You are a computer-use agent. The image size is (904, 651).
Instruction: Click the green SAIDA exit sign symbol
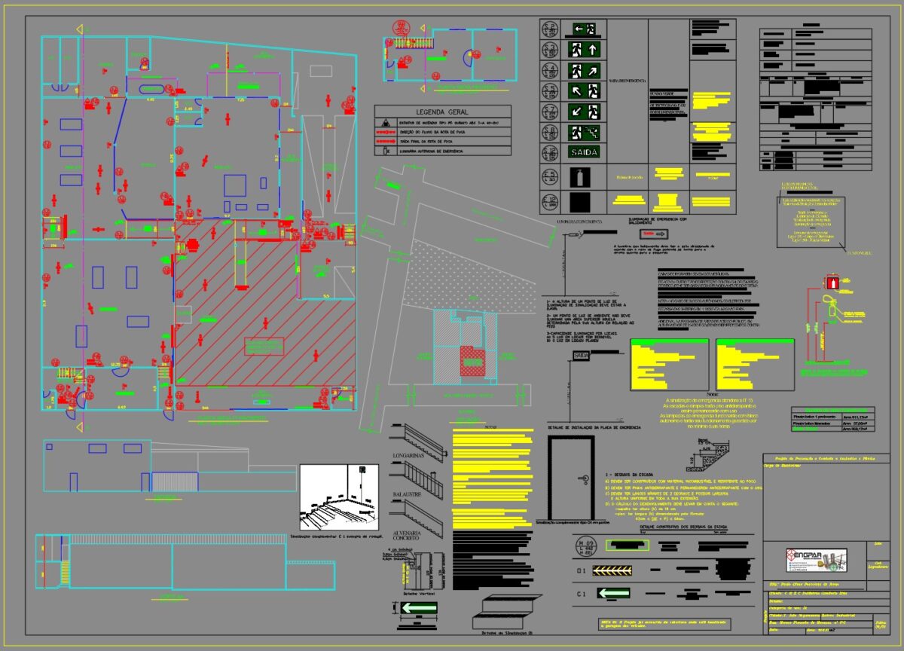click(x=585, y=151)
